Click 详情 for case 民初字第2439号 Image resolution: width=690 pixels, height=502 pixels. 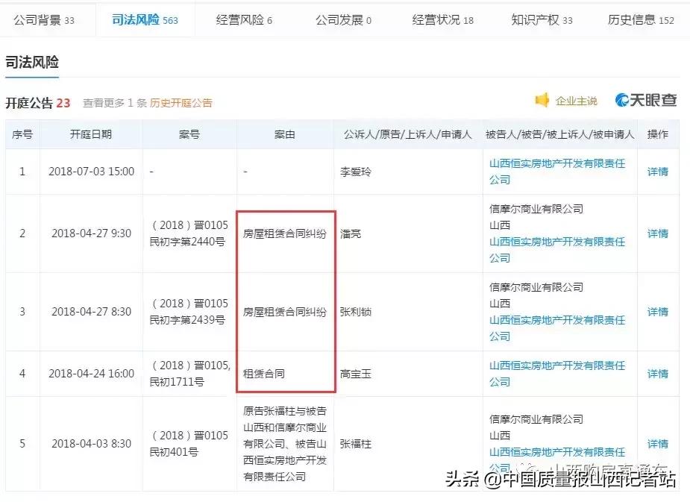tap(657, 312)
